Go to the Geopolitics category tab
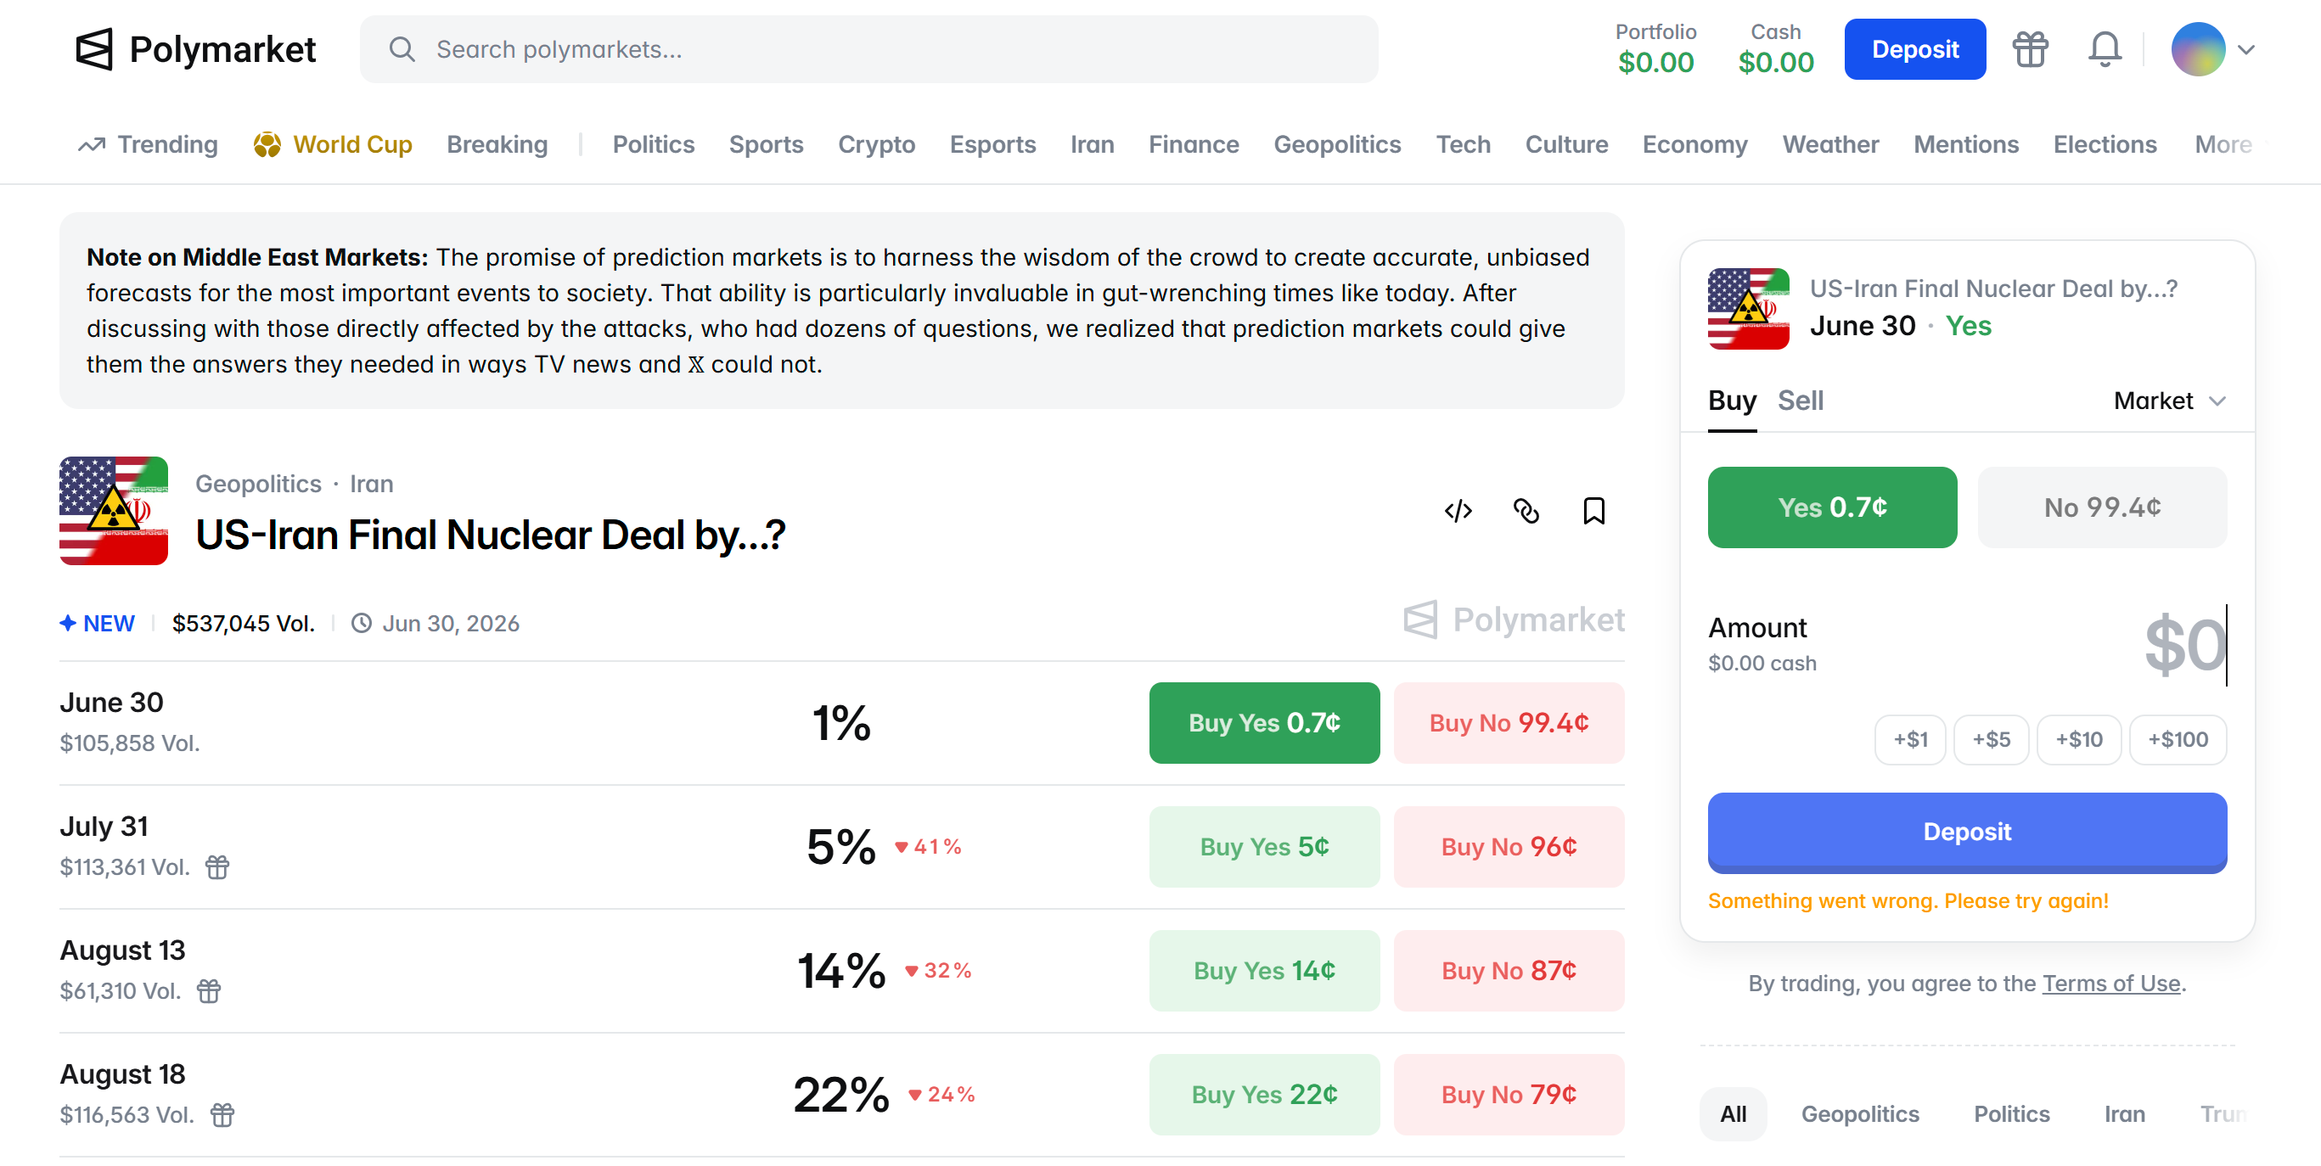Viewport: 2321px width, 1166px height. [x=1336, y=144]
